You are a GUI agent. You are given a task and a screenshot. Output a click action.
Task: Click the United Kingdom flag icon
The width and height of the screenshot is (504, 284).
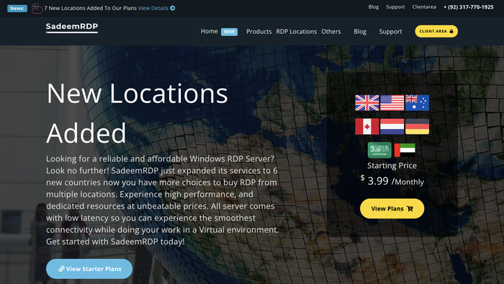pos(366,103)
